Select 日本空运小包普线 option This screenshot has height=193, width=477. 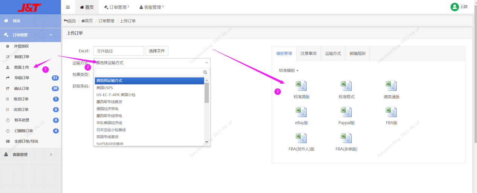tap(149, 130)
